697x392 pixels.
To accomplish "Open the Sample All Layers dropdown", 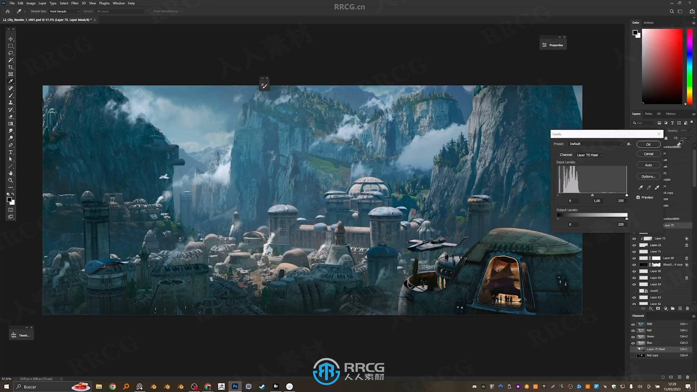I will click(119, 11).
